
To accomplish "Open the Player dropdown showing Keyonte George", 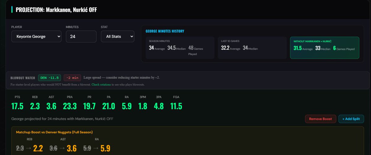I will (36, 36).
